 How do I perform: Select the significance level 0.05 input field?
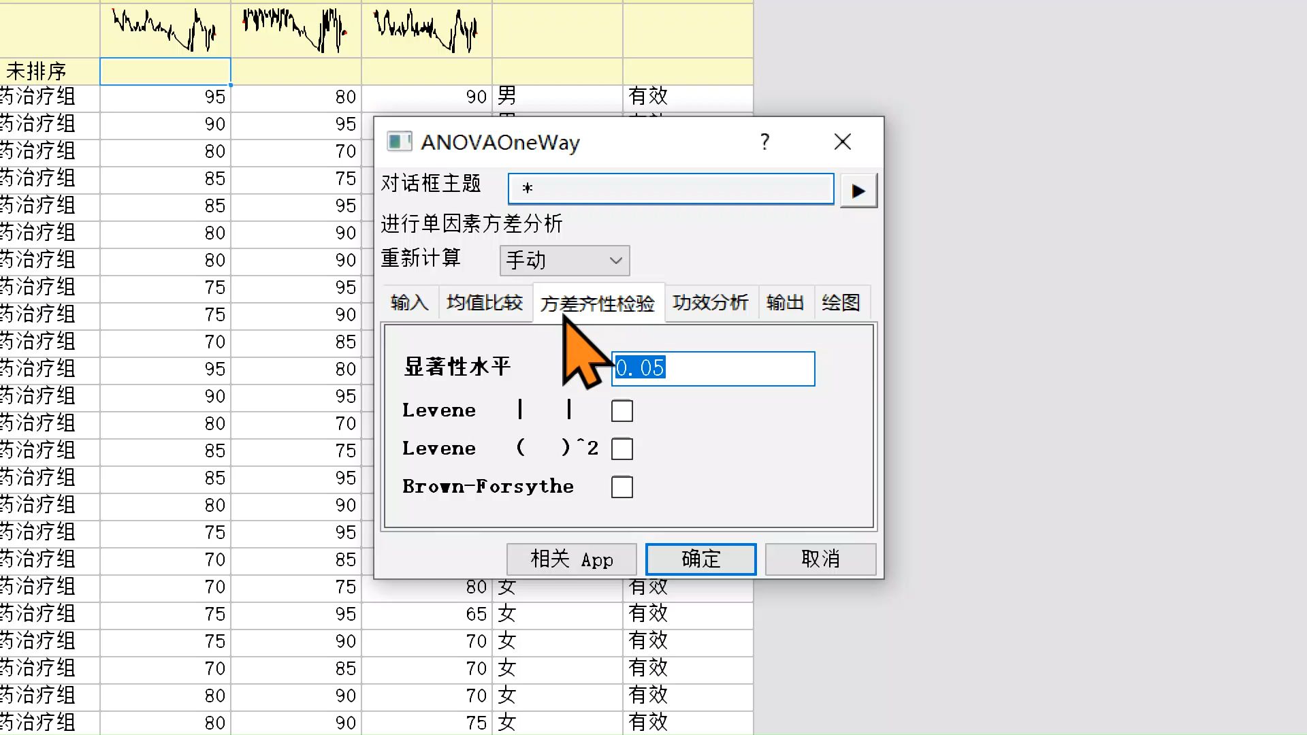pyautogui.click(x=713, y=368)
